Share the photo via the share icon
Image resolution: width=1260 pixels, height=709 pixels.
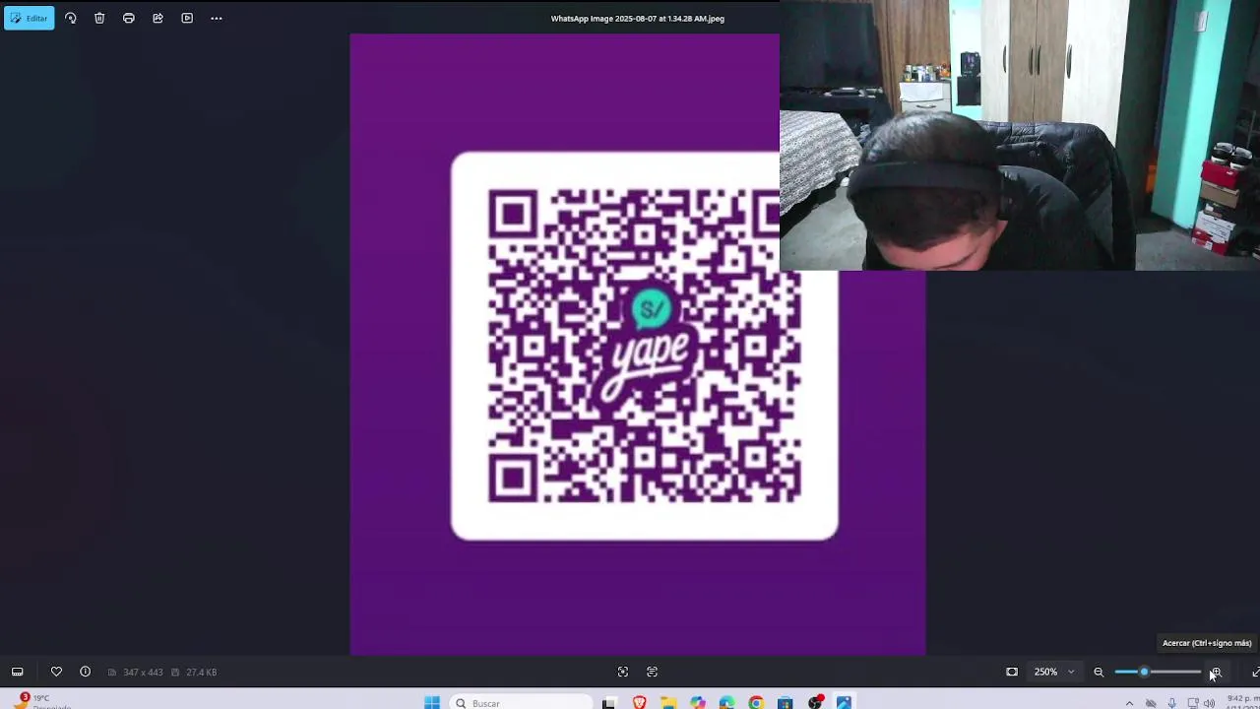click(157, 18)
